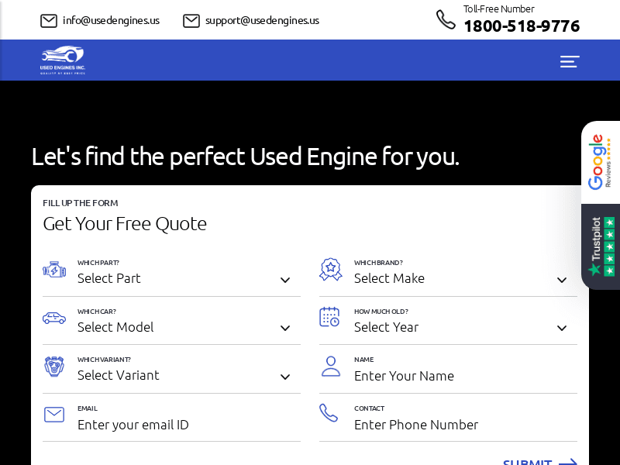
Task: Click the Enter Your Name field
Action: point(461,376)
